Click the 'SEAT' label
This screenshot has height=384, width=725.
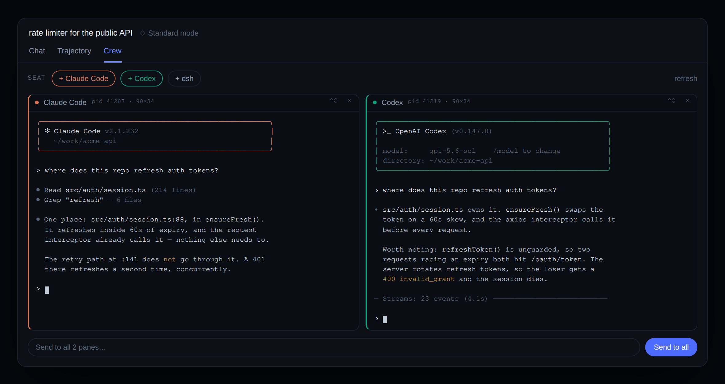36,78
